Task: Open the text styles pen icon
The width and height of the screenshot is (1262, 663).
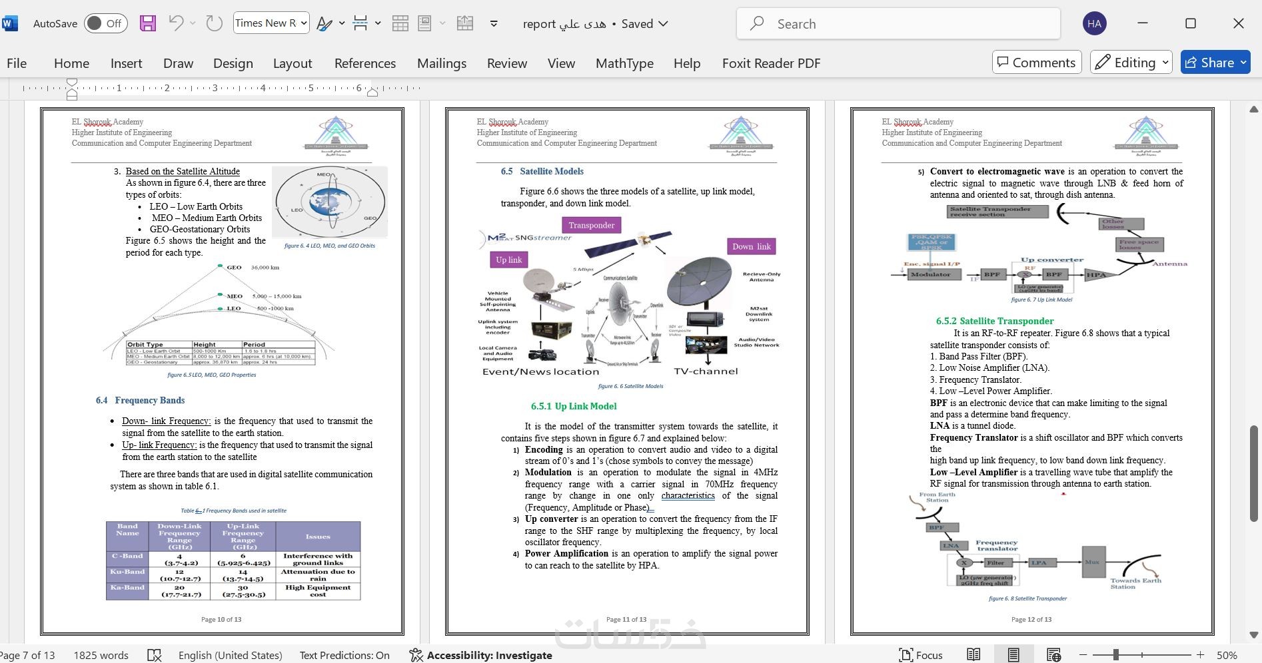Action: coord(324,24)
